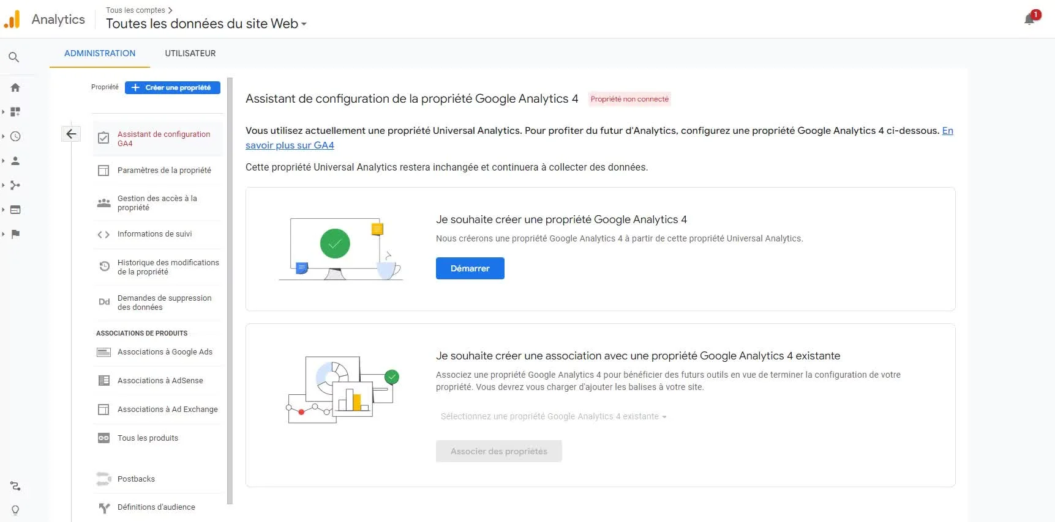
Task: Click the Discover lightbulb icon
Action: 15,510
